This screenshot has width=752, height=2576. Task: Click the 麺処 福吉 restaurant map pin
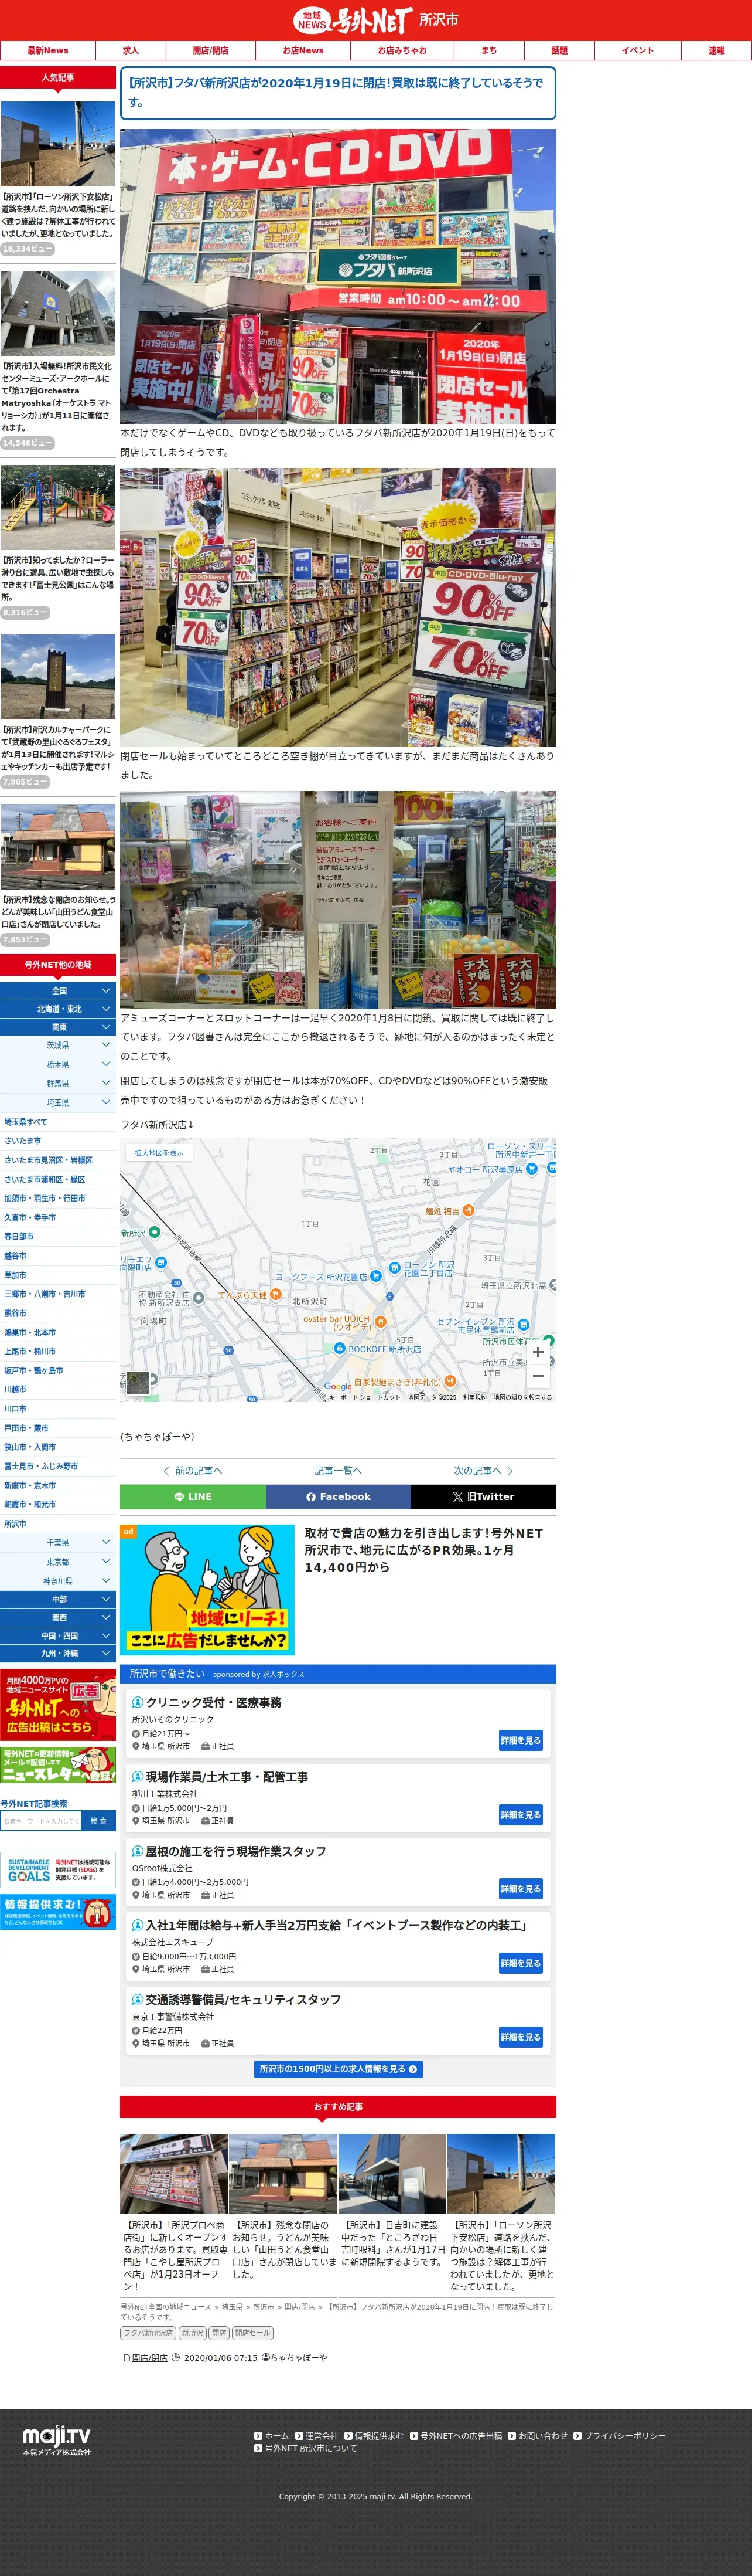(x=469, y=1210)
